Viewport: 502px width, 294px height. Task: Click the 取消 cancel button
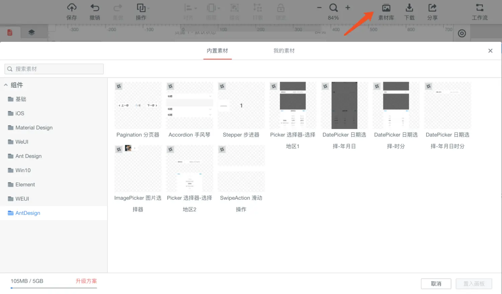coord(436,284)
